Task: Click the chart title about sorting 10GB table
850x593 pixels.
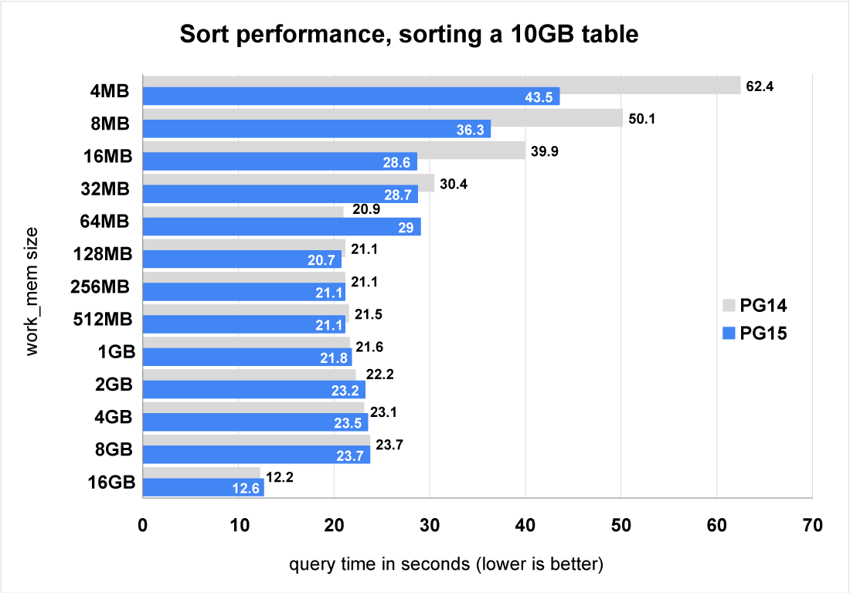Action: pyautogui.click(x=410, y=34)
